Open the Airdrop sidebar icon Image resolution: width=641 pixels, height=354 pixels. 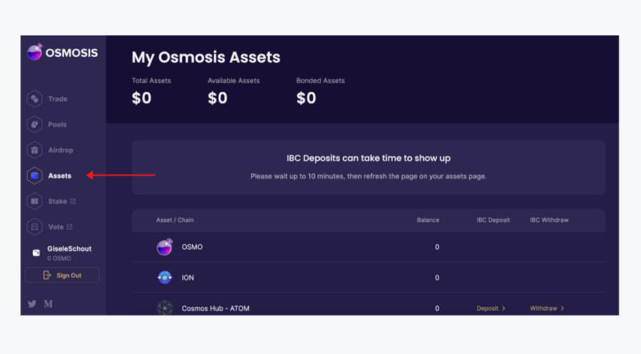[34, 151]
